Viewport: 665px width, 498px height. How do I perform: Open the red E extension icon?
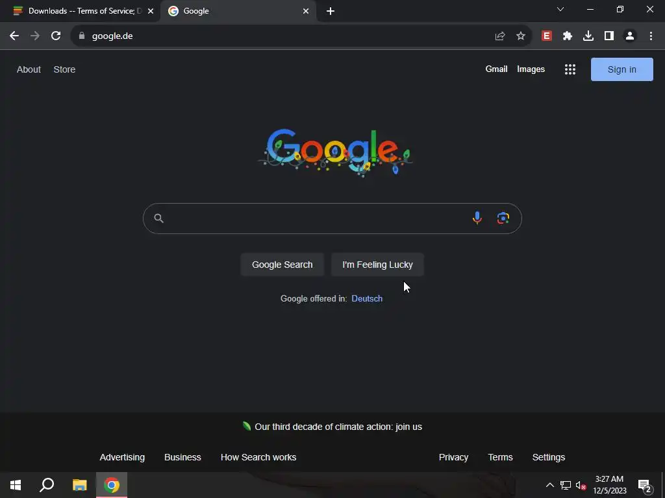(547, 36)
